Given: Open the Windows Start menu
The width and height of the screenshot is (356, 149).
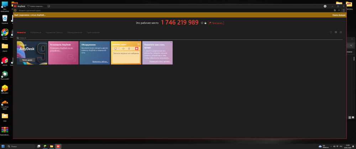Looking at the screenshot, I should pyautogui.click(x=3, y=146).
